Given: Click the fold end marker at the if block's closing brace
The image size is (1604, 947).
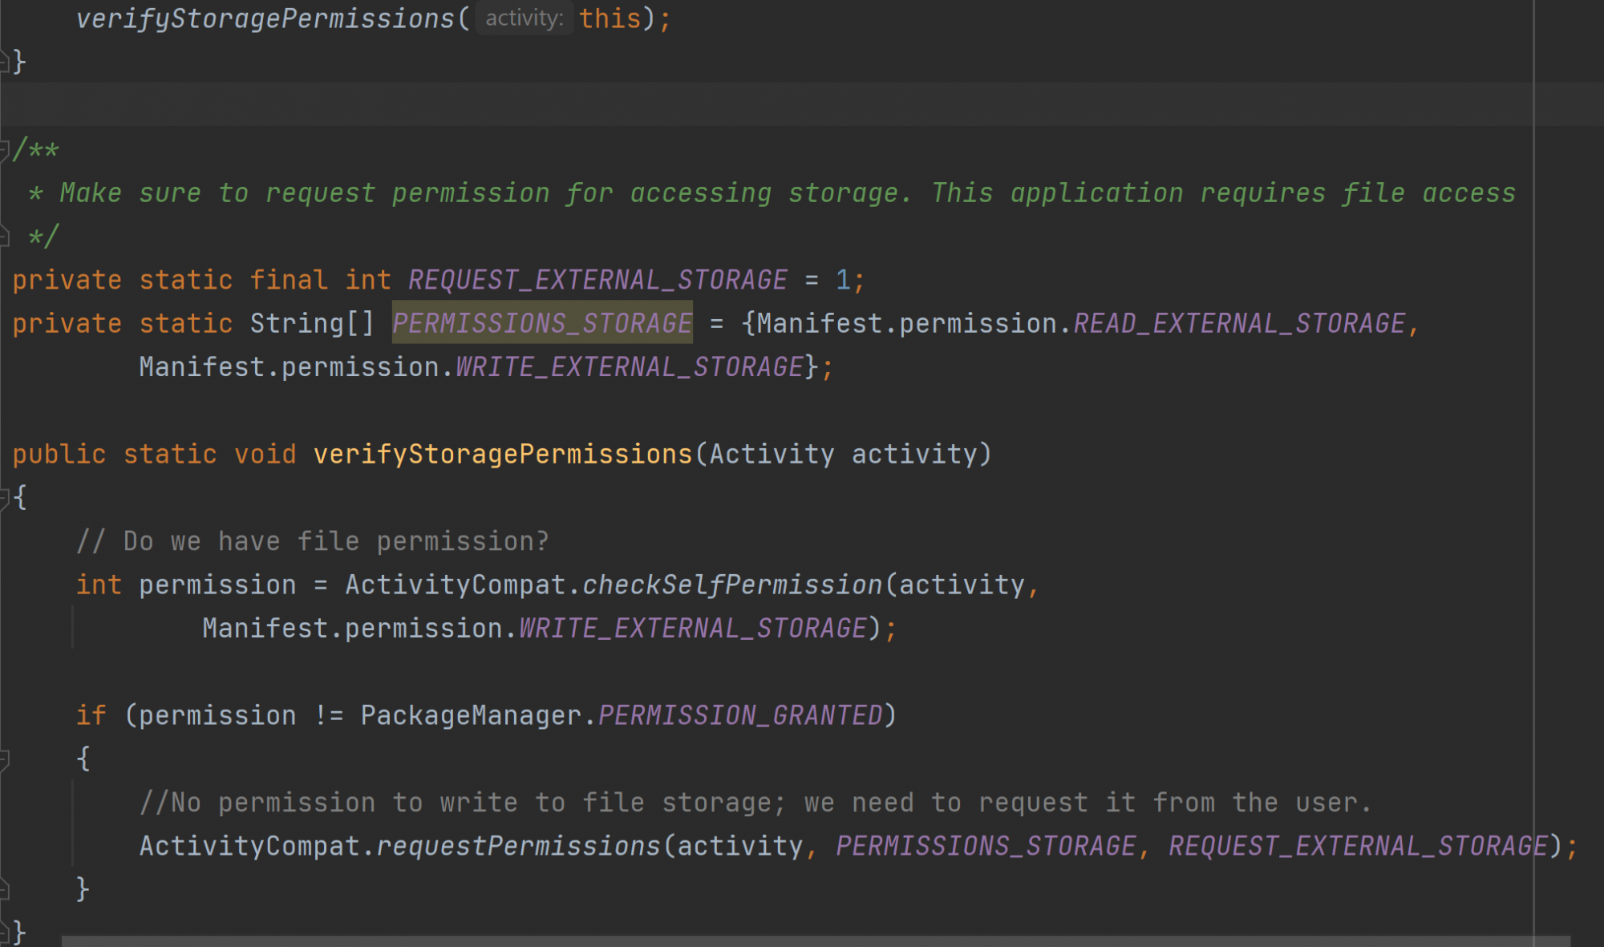Looking at the screenshot, I should 4,888.
